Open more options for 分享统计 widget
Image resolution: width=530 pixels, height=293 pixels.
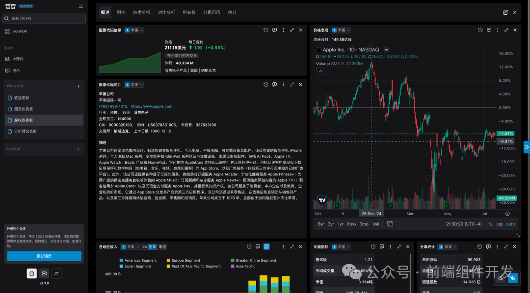[x=497, y=247]
